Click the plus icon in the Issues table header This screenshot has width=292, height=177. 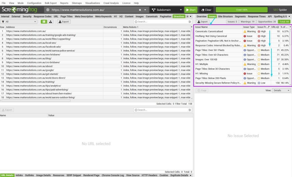(x=290, y=27)
